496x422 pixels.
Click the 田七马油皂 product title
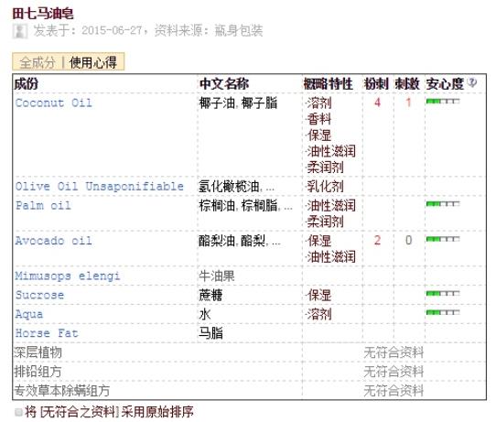tap(43, 14)
